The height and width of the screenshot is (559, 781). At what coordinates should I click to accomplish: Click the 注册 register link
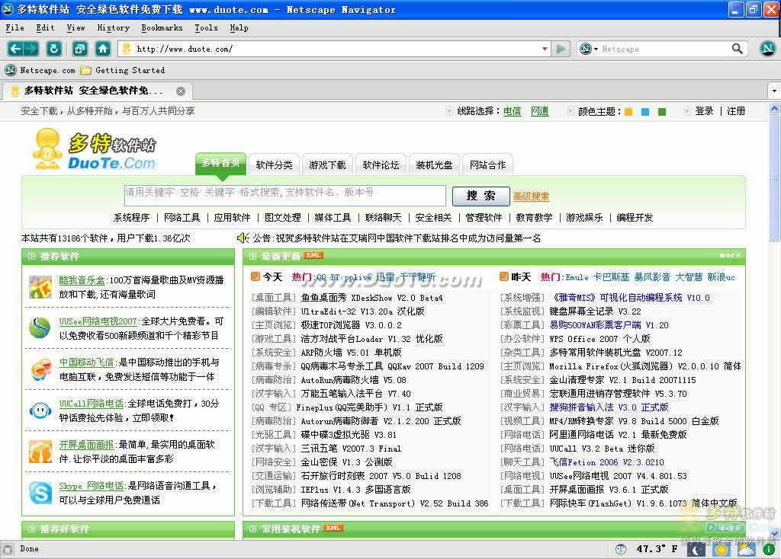[736, 111]
